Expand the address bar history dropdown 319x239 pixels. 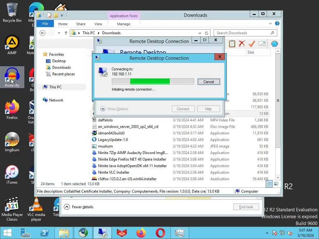[200, 33]
